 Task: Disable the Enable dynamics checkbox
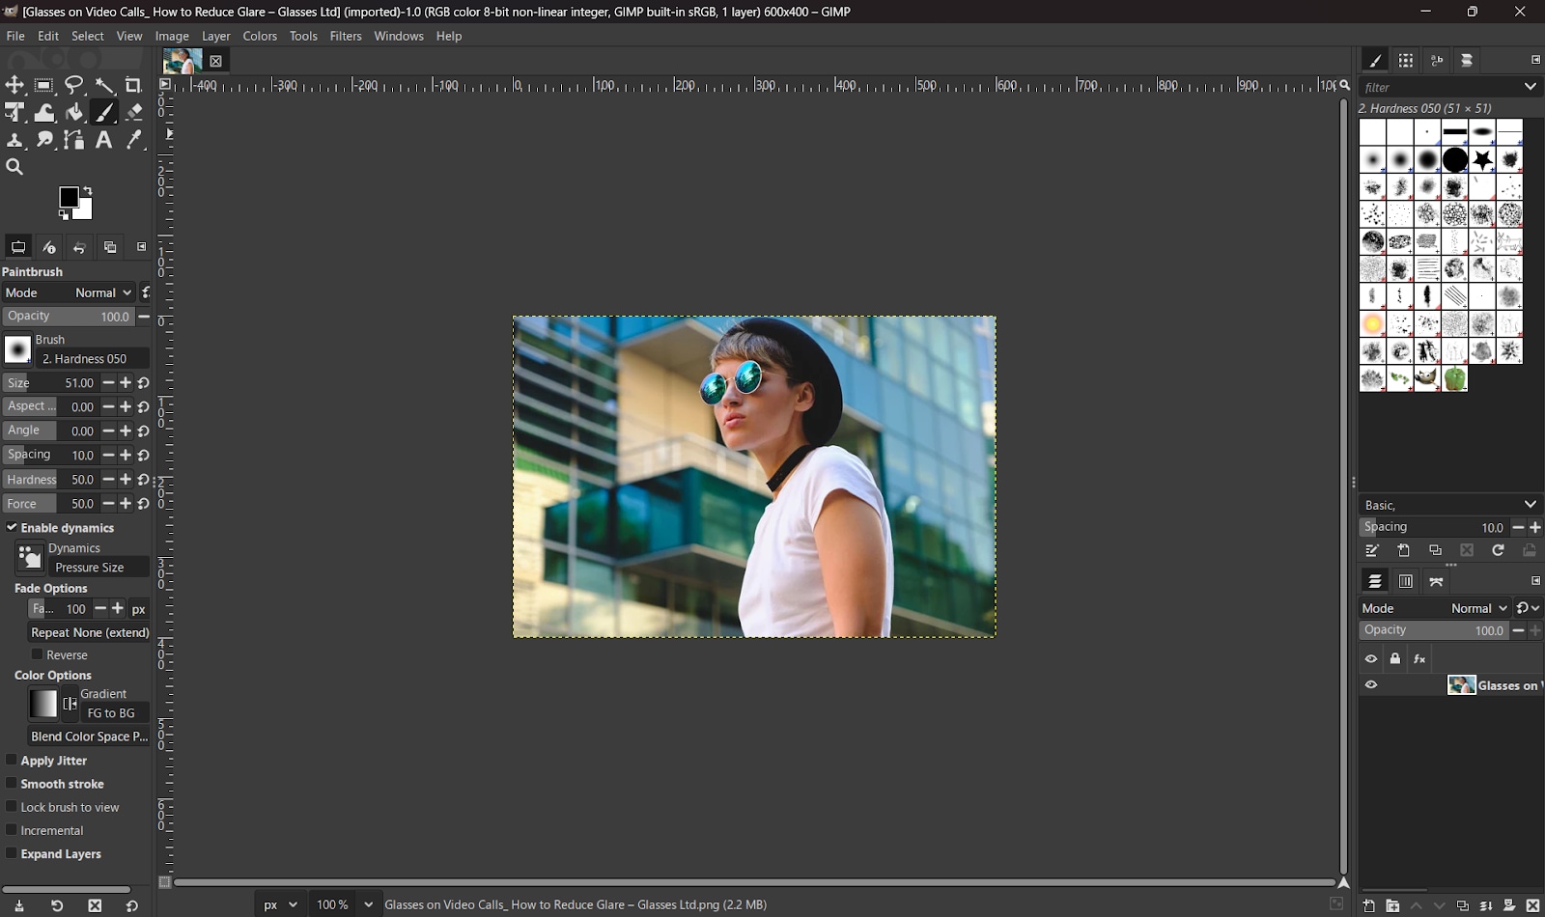12,528
